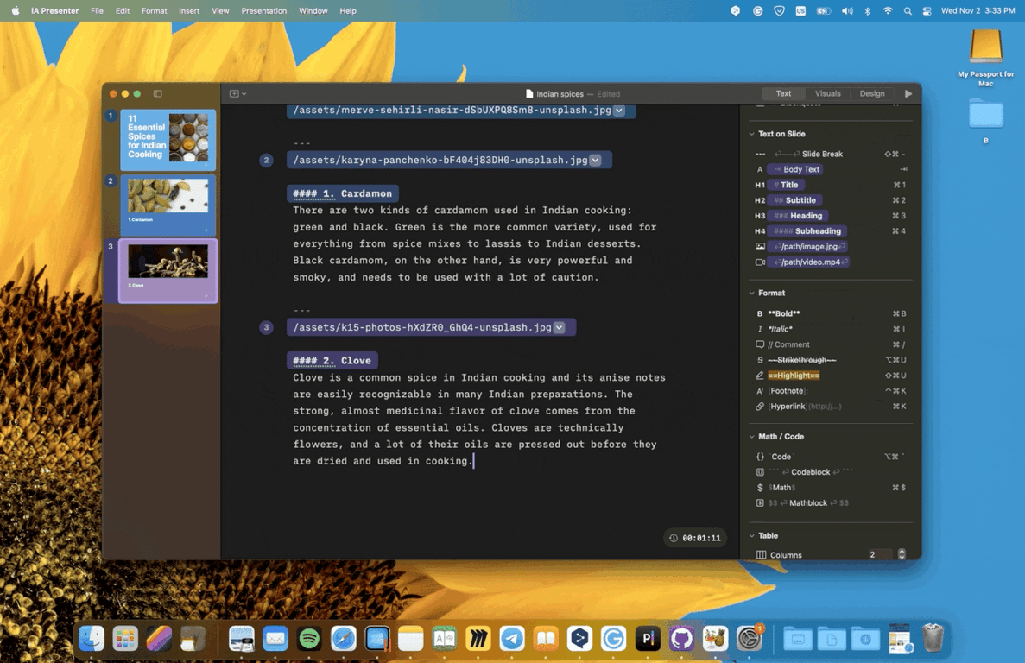
Task: Apply Body Text style
Action: click(x=830, y=169)
